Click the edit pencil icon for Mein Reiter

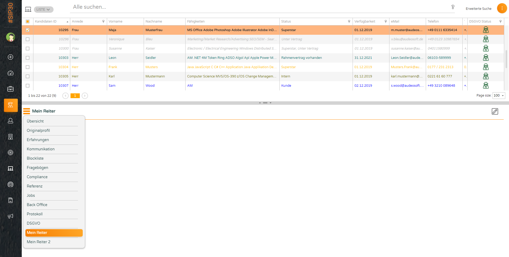tap(495, 111)
